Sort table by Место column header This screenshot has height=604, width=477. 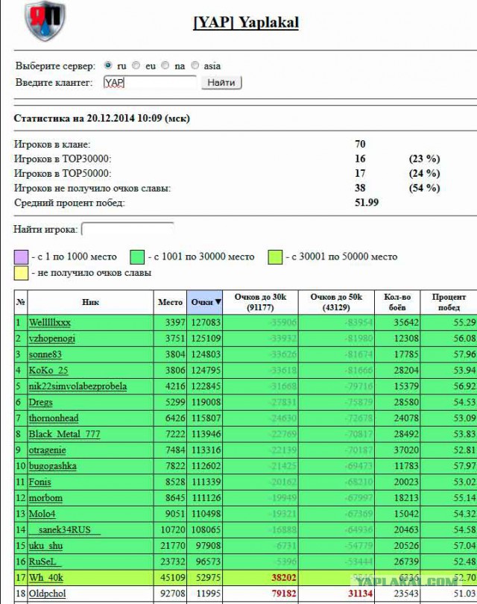click(x=170, y=302)
